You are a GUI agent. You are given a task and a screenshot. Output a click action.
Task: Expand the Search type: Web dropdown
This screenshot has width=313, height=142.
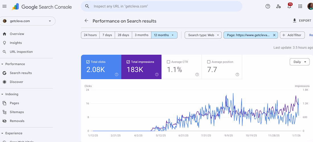(x=203, y=35)
